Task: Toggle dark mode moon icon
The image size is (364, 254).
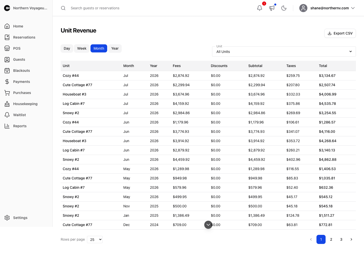Action: [284, 8]
